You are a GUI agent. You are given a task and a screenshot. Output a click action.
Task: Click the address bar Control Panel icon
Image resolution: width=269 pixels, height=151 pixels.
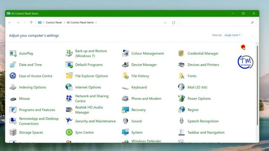(x=40, y=23)
